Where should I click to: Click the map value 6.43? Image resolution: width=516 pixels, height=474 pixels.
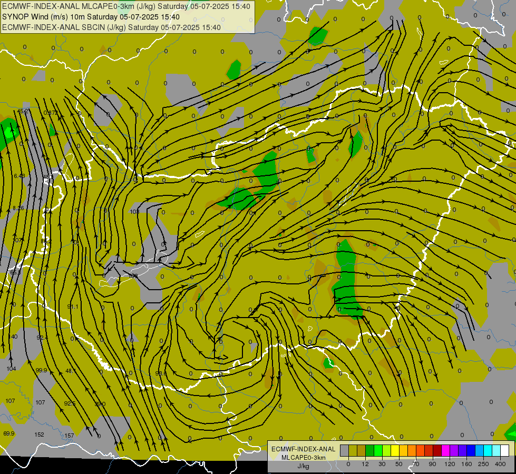(20, 176)
